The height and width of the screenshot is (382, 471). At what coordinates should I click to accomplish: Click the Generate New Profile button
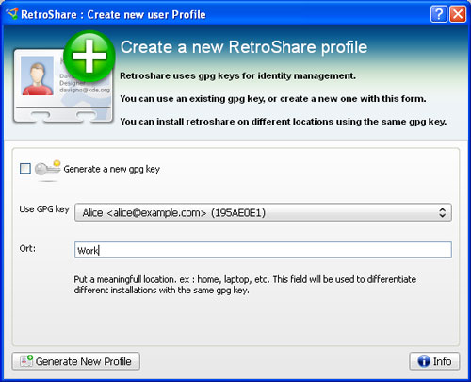76,361
